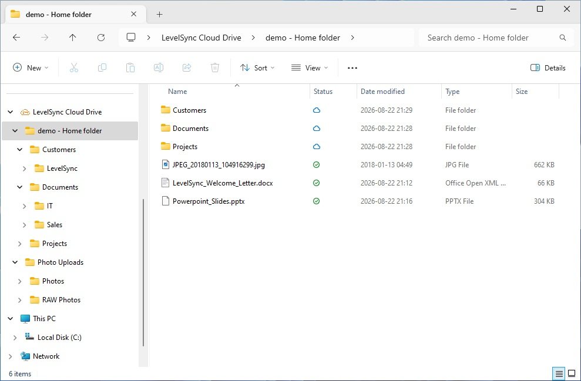Click the Share icon in toolbar
Image resolution: width=581 pixels, height=381 pixels.
[187, 68]
